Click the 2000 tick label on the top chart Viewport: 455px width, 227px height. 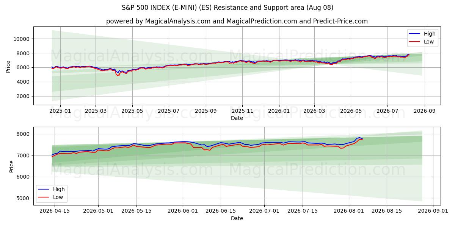[23, 96]
